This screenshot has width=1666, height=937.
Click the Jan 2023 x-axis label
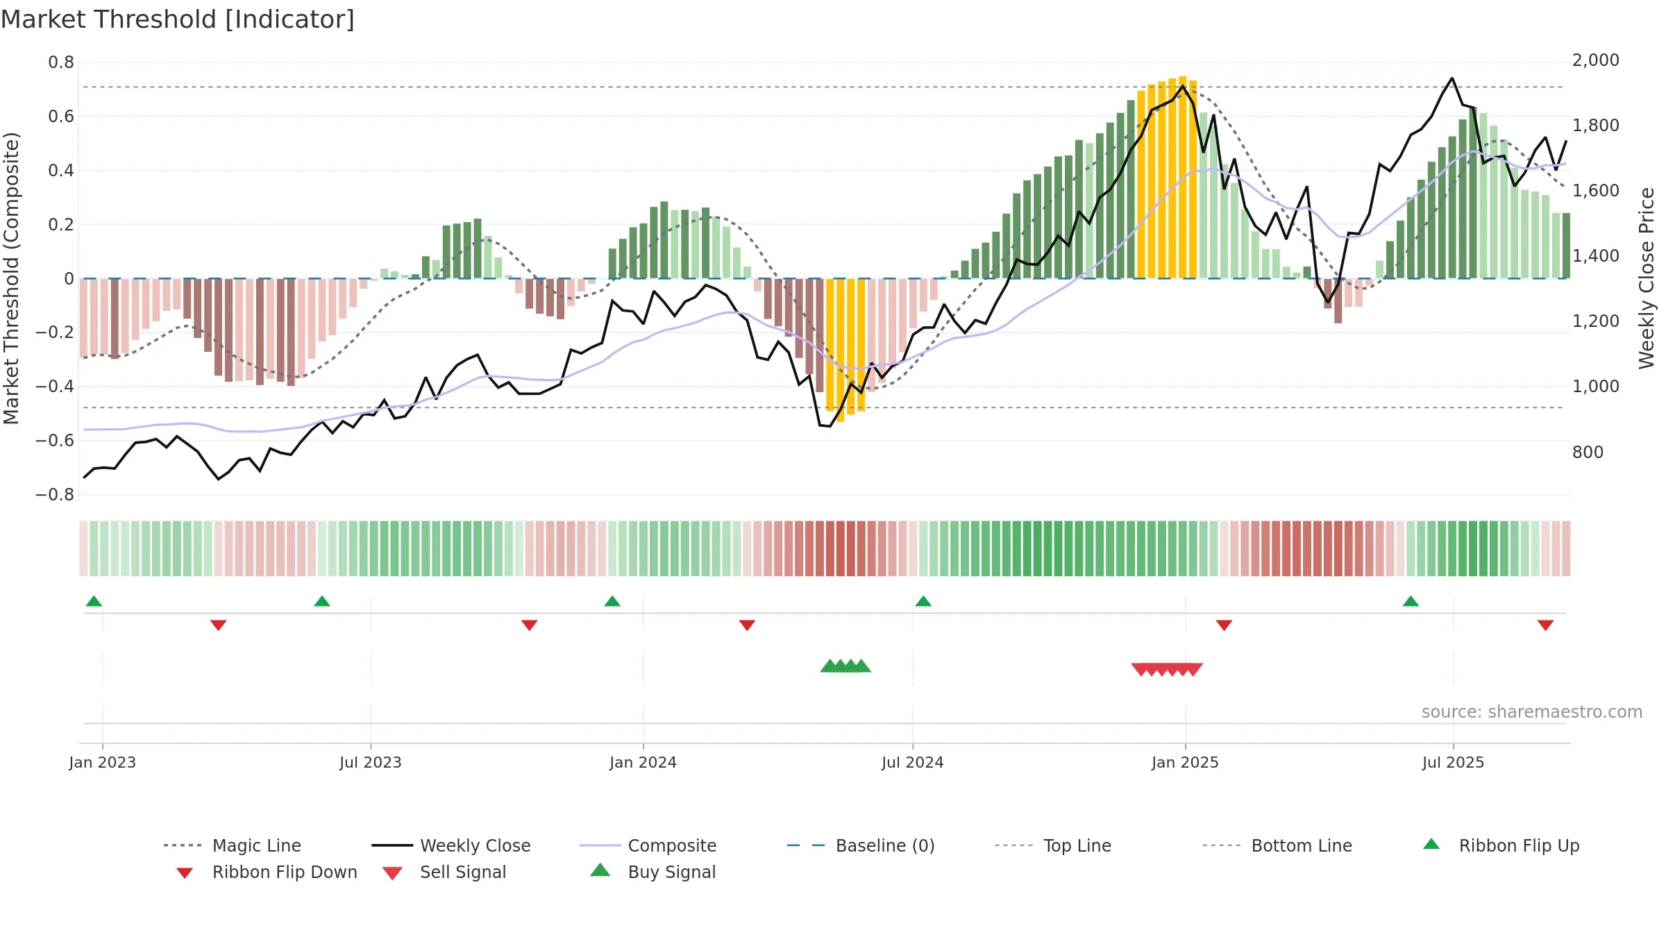tap(103, 762)
